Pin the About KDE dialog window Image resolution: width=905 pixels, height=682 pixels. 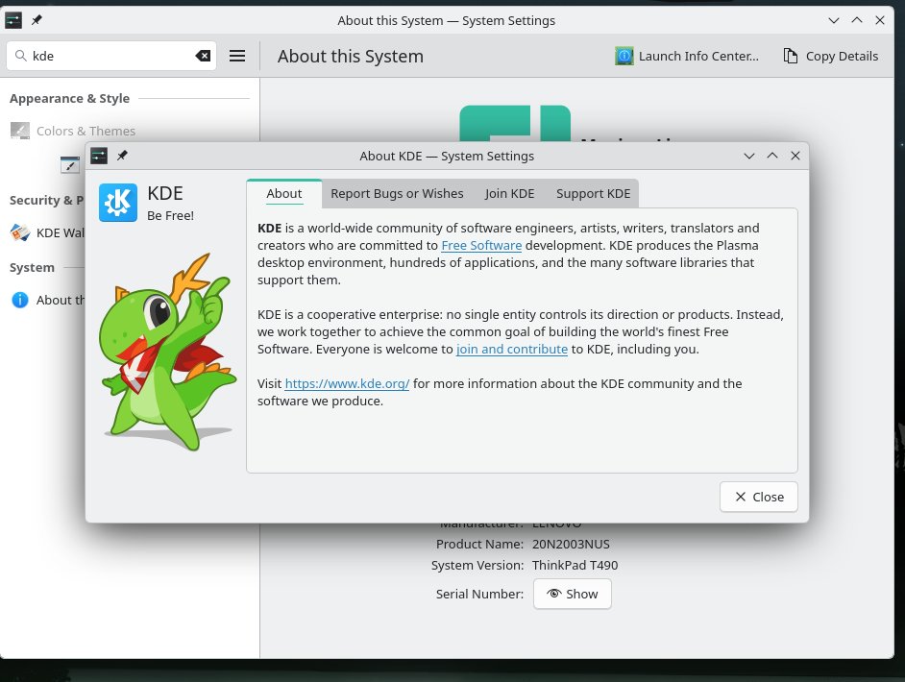(122, 156)
